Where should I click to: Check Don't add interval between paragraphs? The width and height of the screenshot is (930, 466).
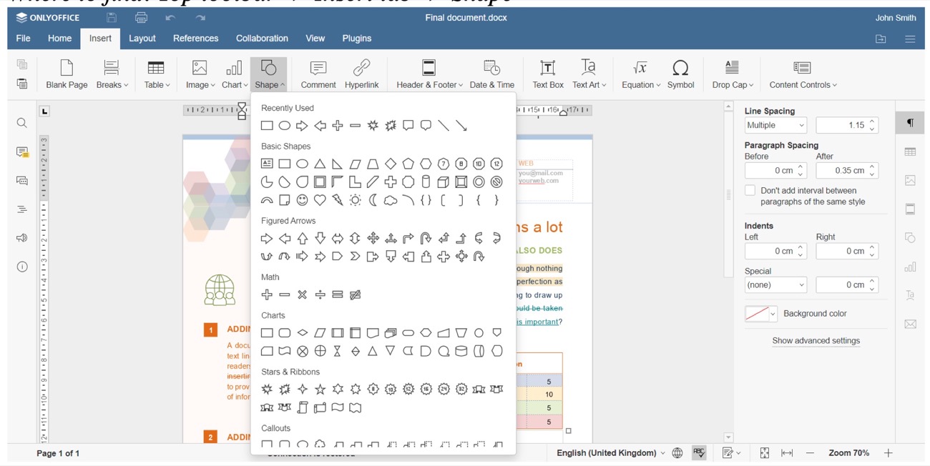pos(750,190)
